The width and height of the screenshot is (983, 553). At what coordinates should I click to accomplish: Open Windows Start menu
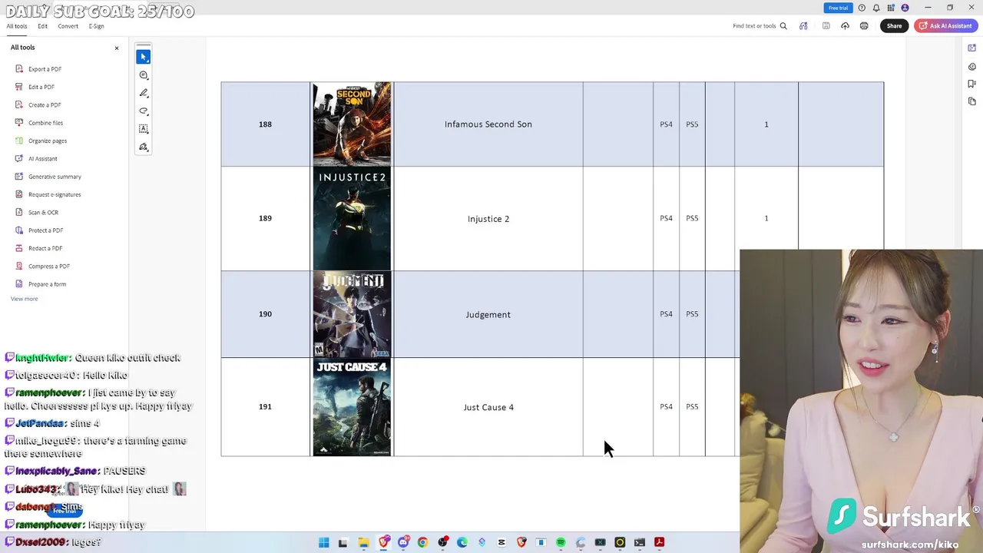point(324,542)
